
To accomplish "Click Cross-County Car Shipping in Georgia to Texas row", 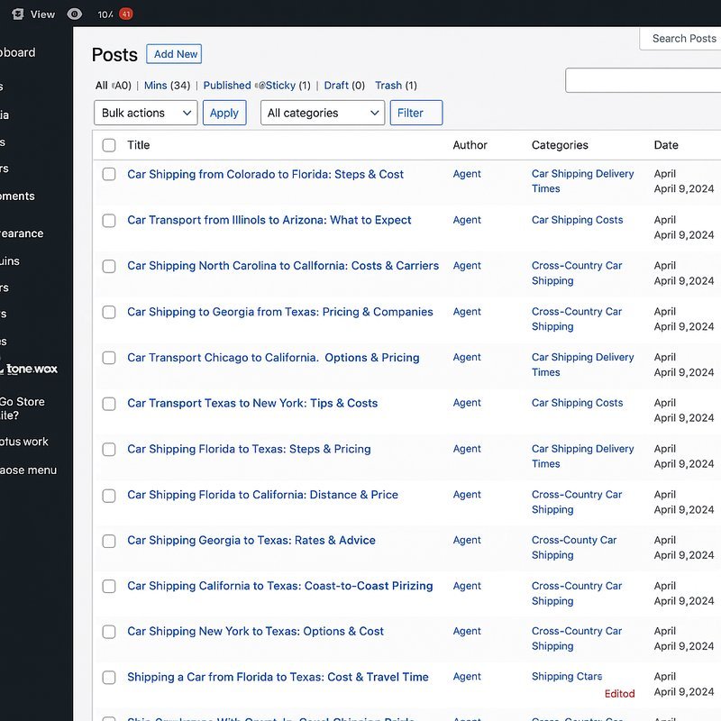I will click(x=574, y=548).
